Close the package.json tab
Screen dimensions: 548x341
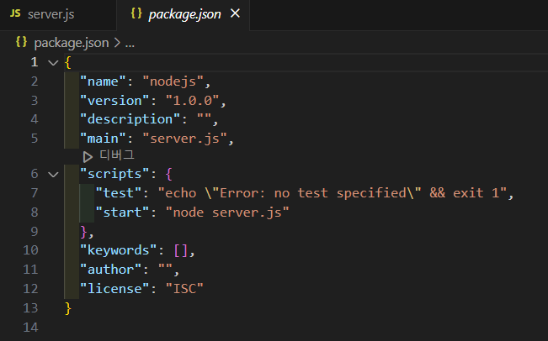coord(235,14)
